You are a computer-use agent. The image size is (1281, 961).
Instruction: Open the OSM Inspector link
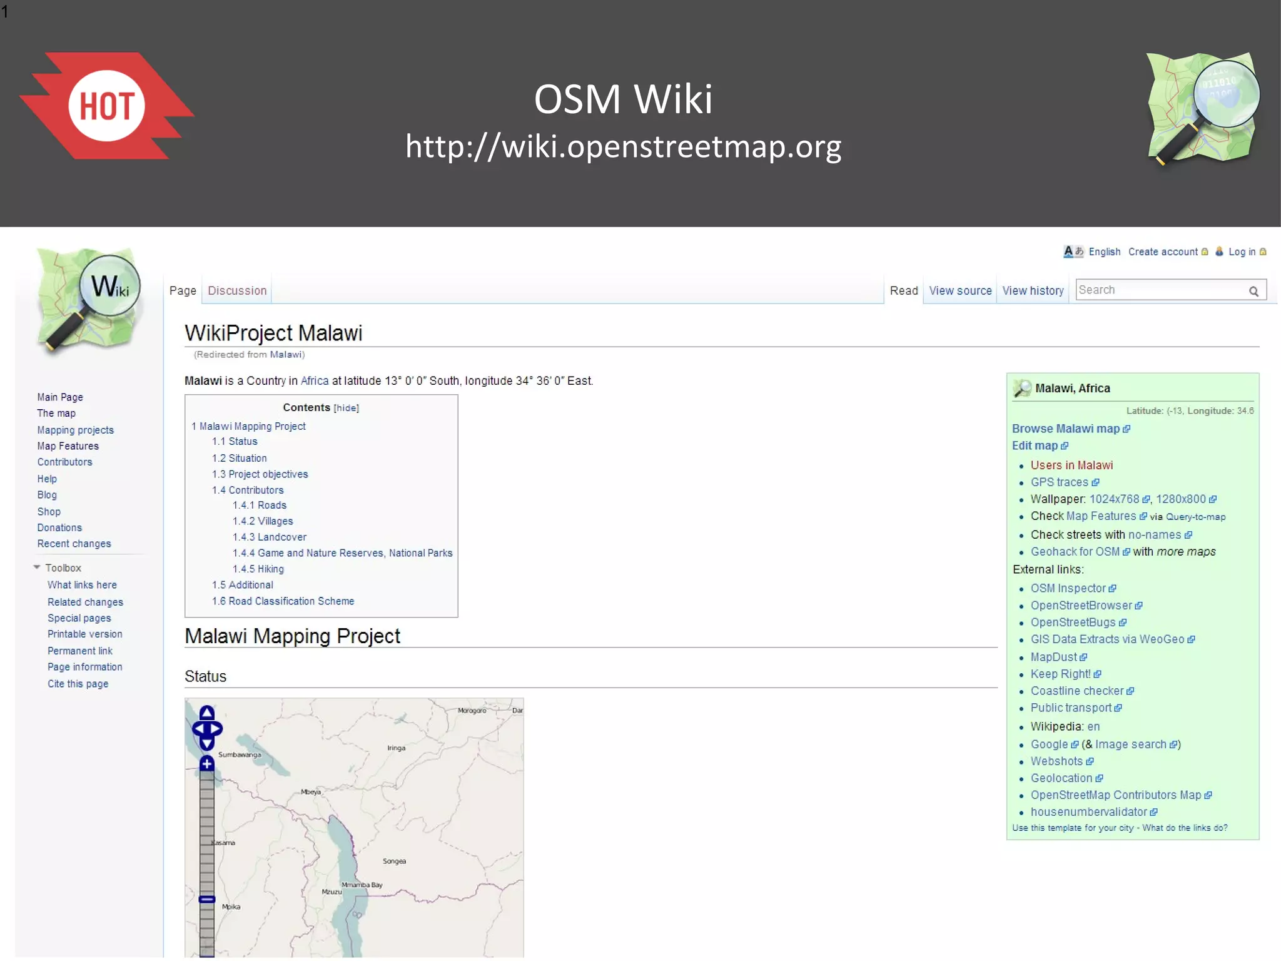pos(1068,589)
